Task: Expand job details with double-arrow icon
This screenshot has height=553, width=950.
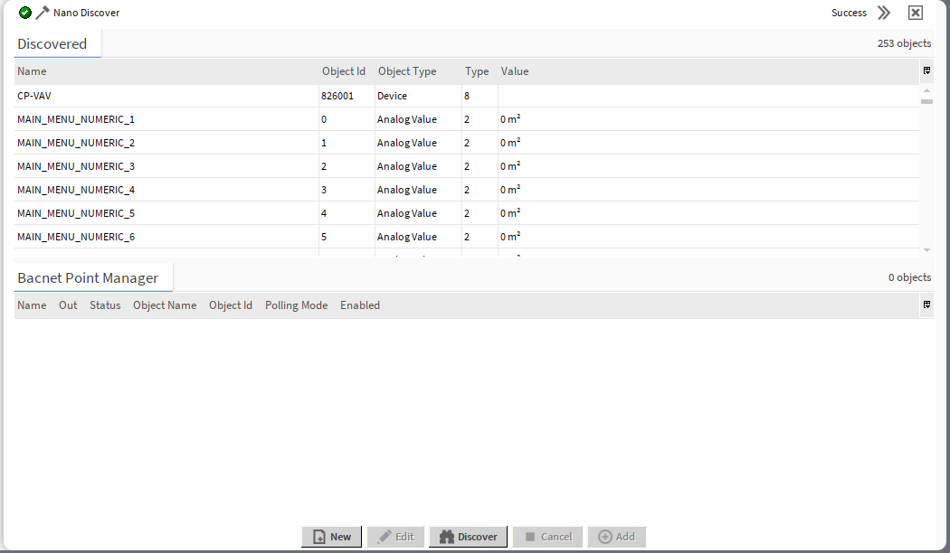Action: point(884,13)
